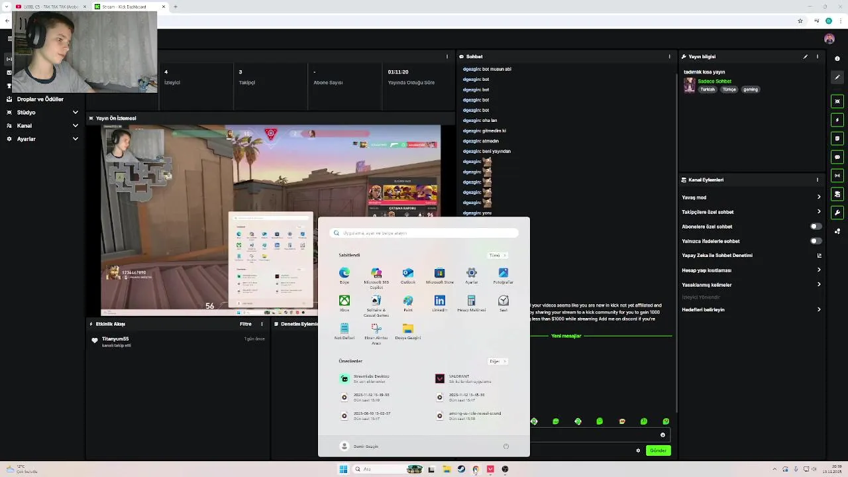Open recommended VALORANT app
The height and width of the screenshot is (477, 848).
coord(464,378)
